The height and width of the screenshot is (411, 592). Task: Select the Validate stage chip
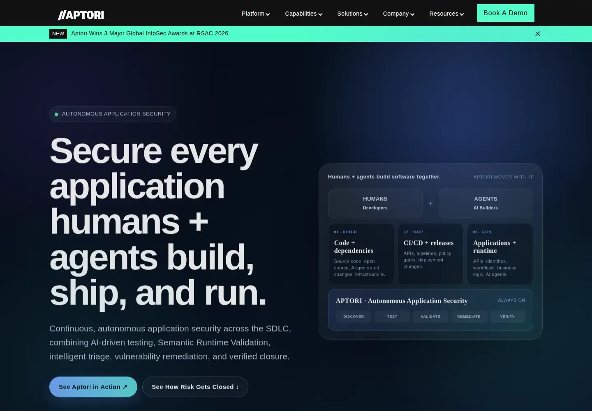(x=430, y=316)
